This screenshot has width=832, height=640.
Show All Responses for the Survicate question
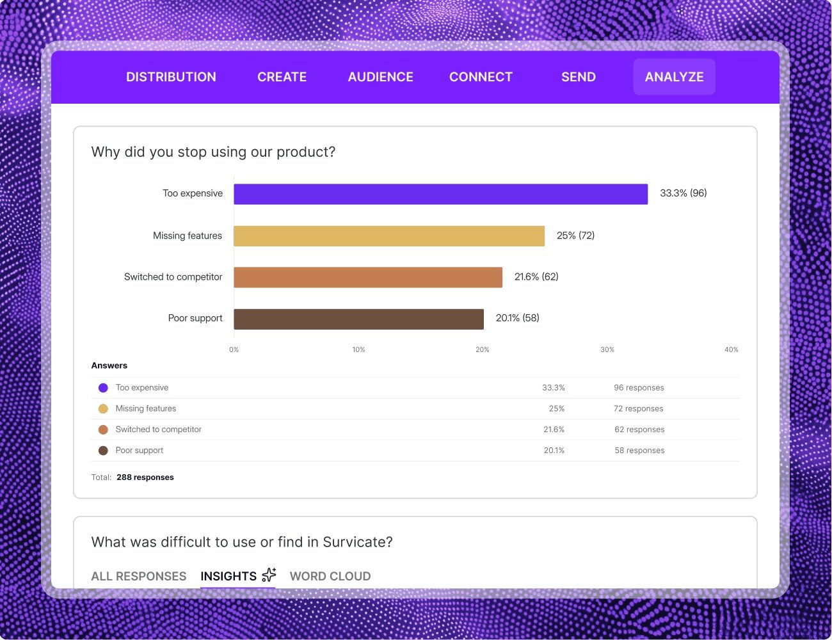click(139, 576)
